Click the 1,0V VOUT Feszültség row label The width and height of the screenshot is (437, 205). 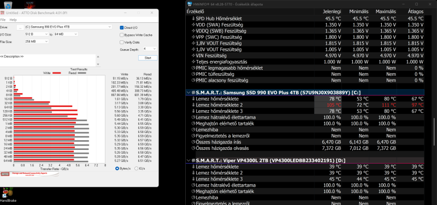219,50
